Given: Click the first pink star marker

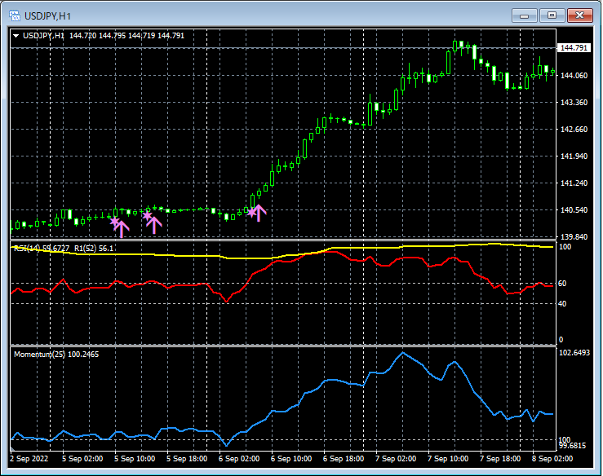Looking at the screenshot, I should 114,220.
